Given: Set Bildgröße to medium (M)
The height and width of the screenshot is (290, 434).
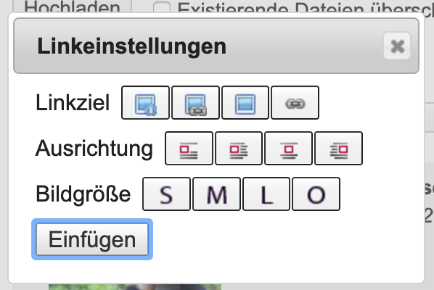Looking at the screenshot, I should click(x=216, y=194).
